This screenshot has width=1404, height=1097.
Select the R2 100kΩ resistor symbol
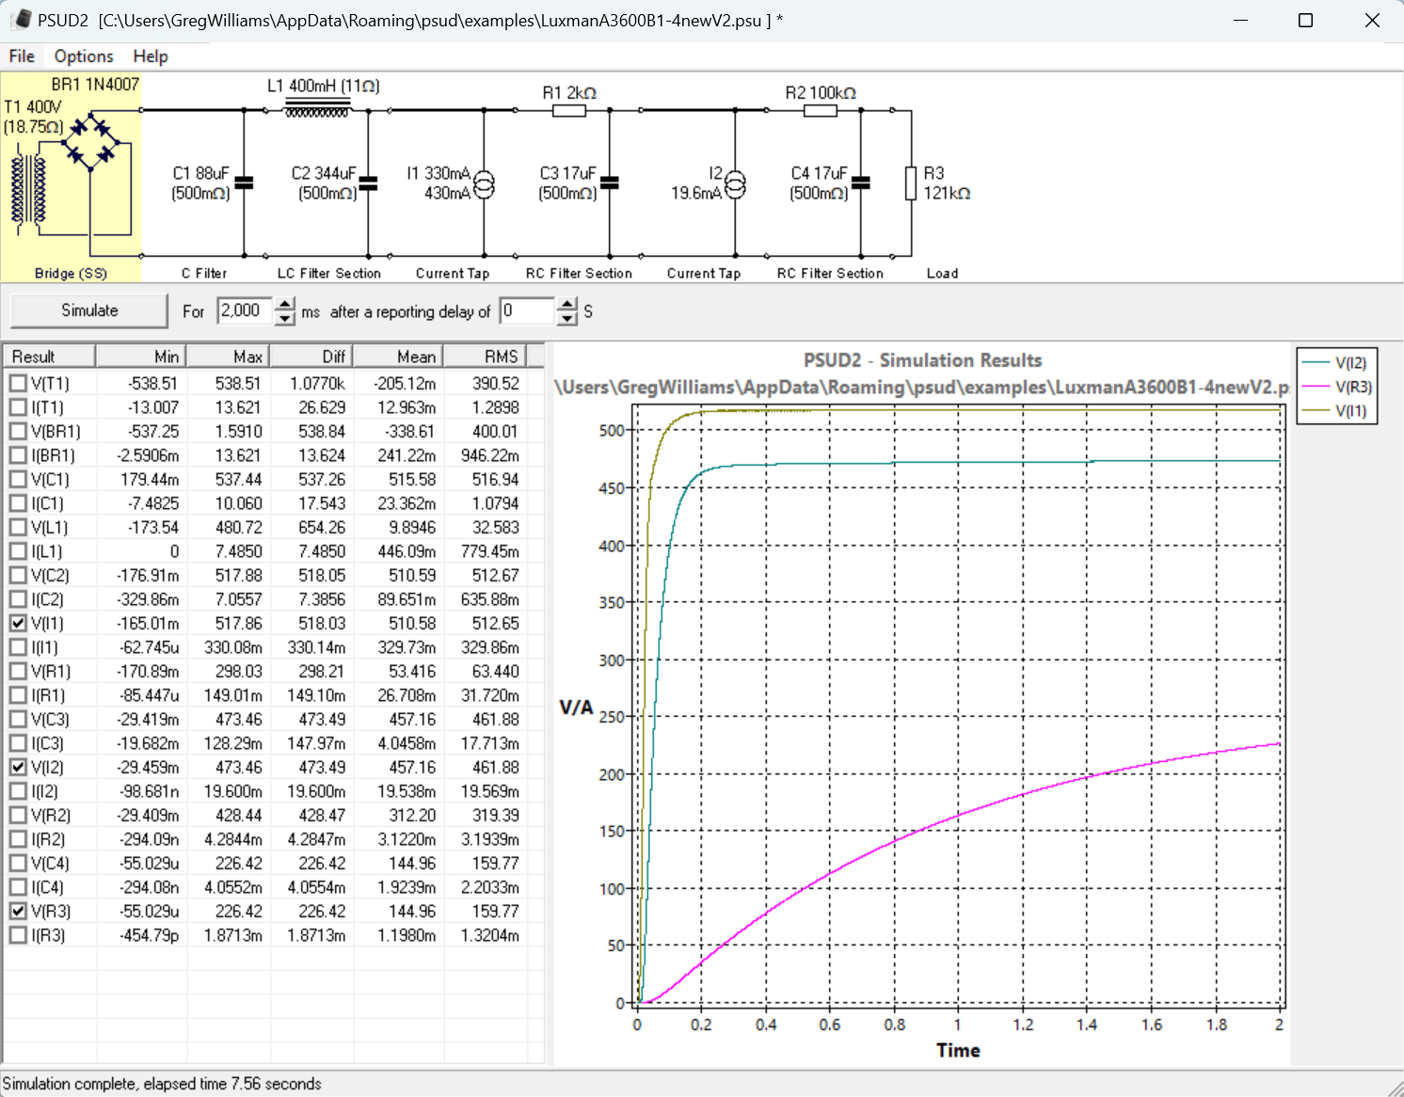click(821, 111)
